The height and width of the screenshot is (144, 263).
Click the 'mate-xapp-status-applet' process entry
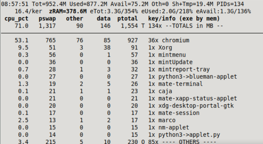pyautogui.click(x=198, y=98)
